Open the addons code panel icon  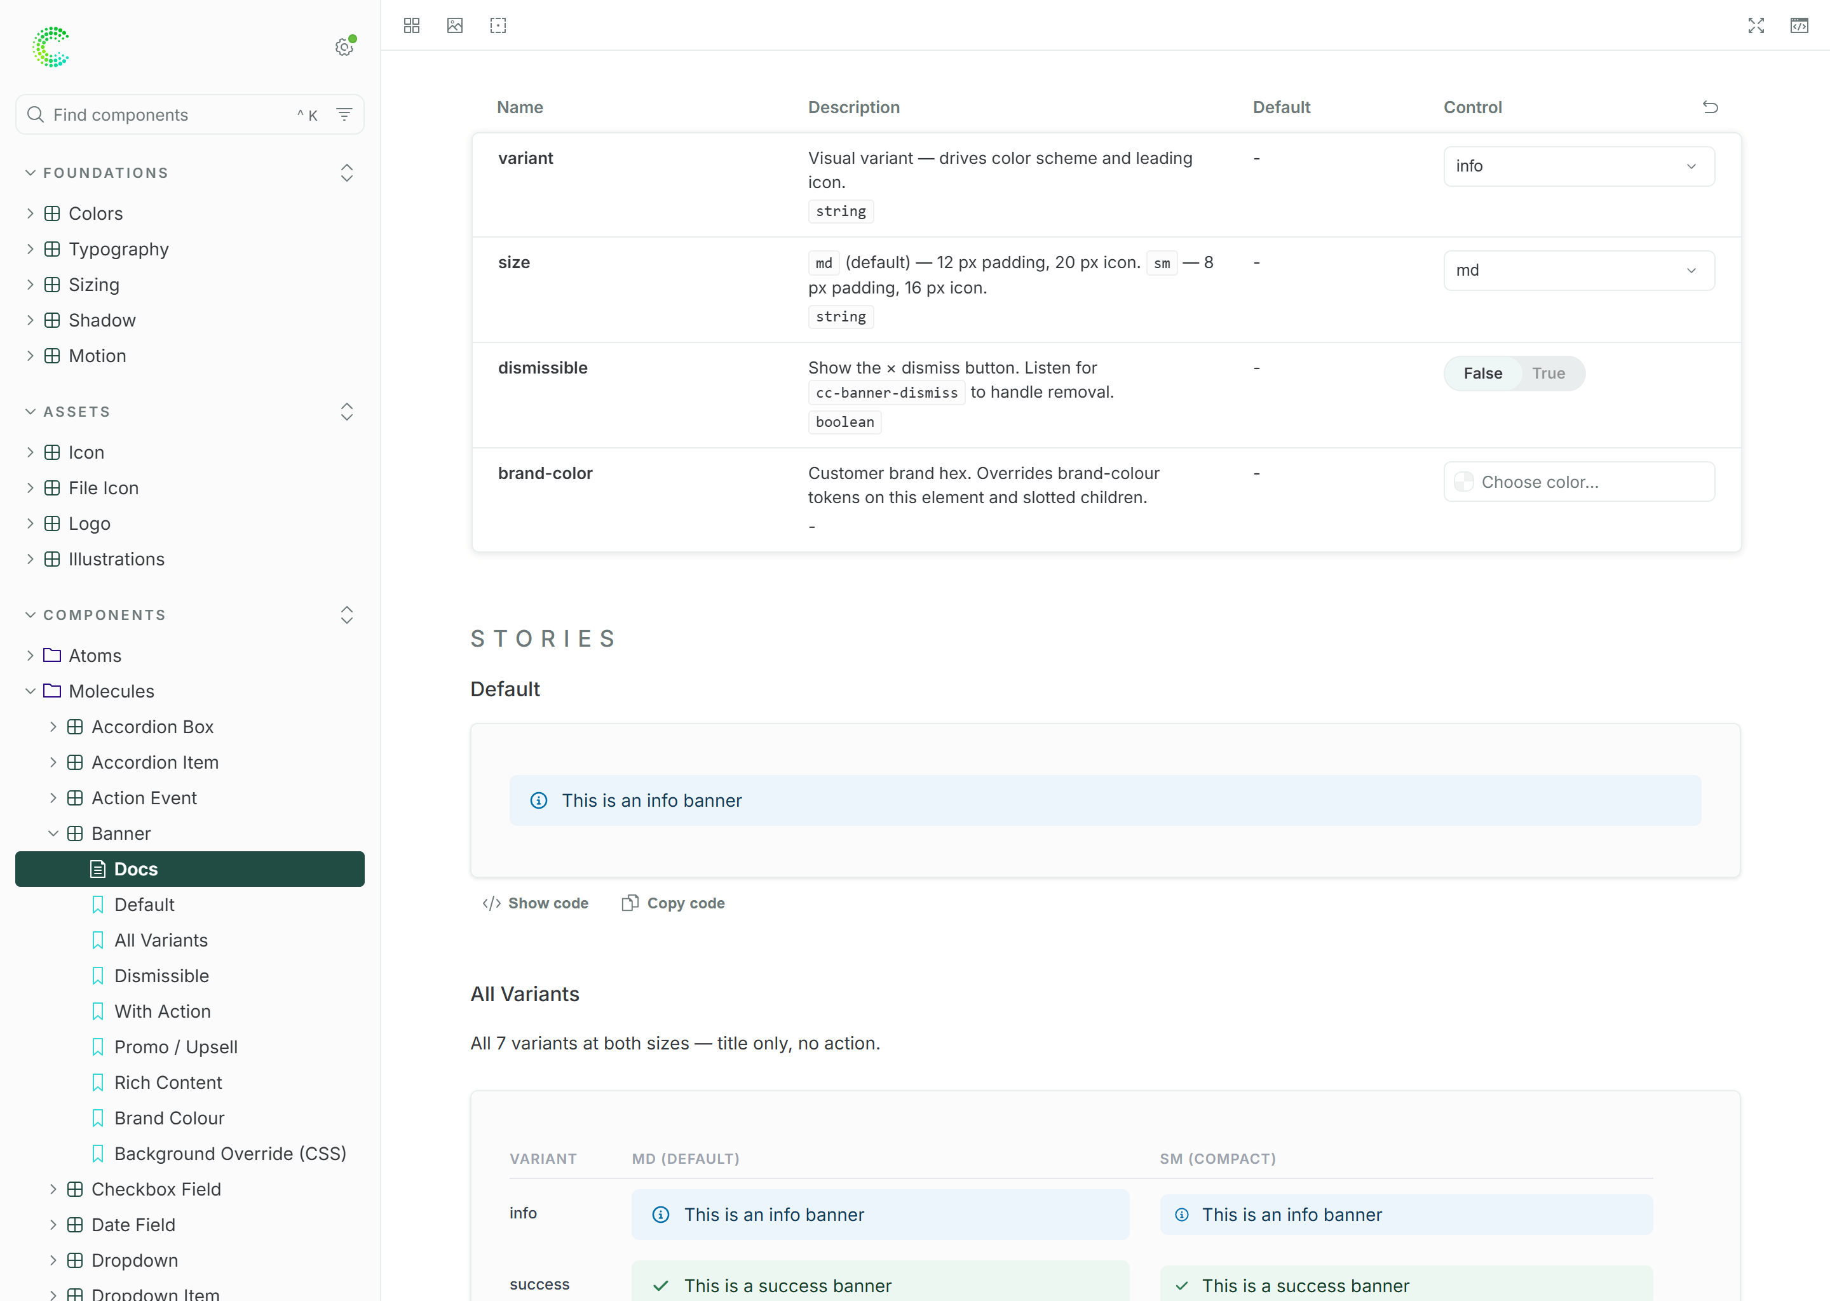[1799, 25]
